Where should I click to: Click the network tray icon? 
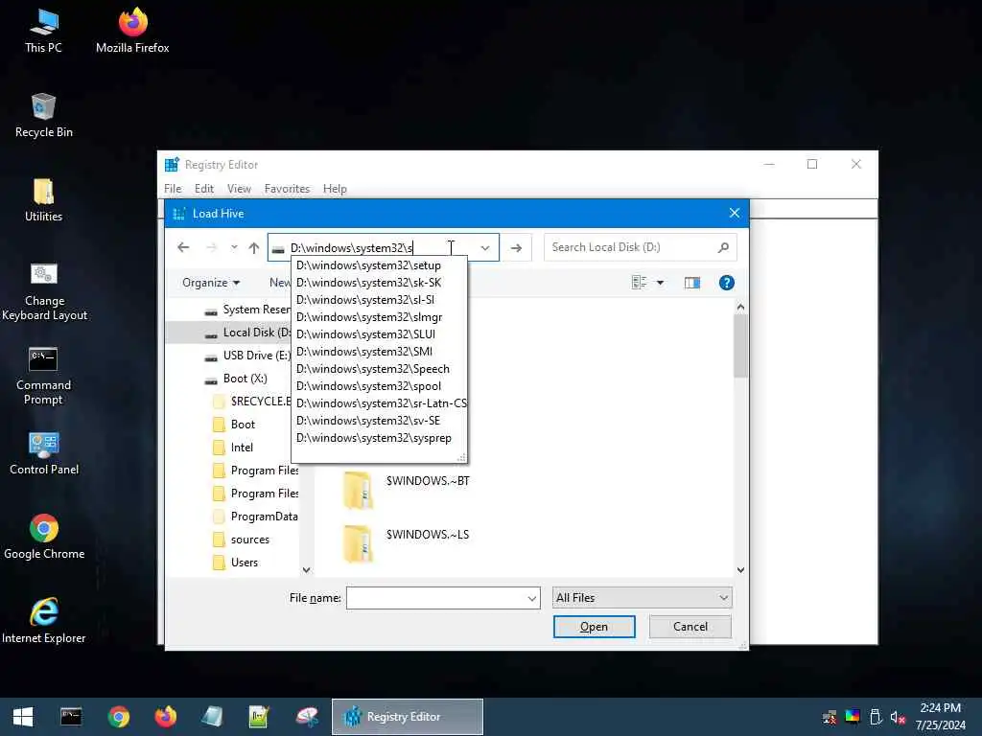830,717
